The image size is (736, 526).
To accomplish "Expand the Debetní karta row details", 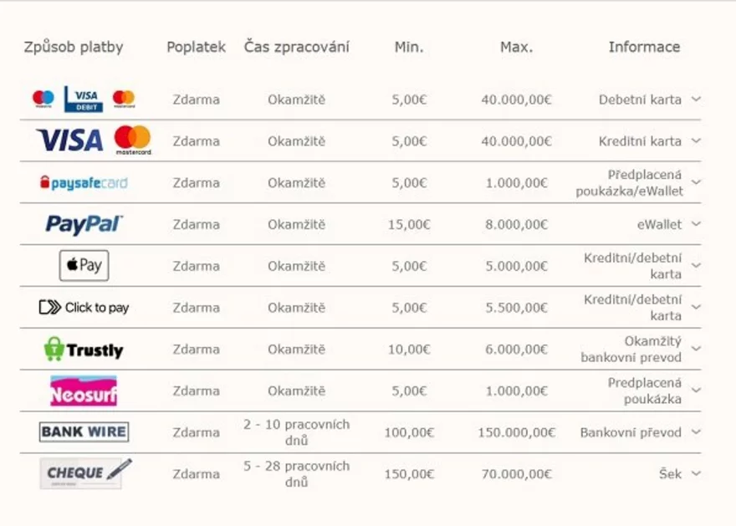I will pyautogui.click(x=696, y=99).
